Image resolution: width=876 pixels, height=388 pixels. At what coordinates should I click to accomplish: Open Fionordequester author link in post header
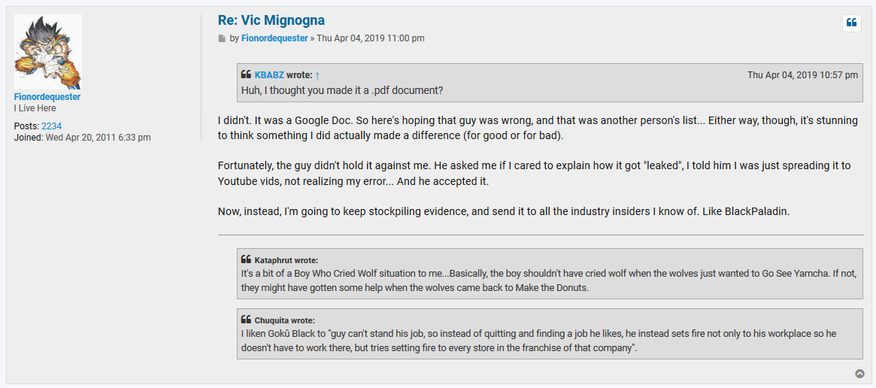tap(274, 38)
